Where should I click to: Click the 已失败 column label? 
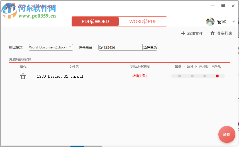pyautogui.click(x=216, y=67)
